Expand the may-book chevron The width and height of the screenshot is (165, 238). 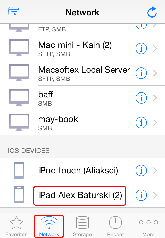[155, 123]
